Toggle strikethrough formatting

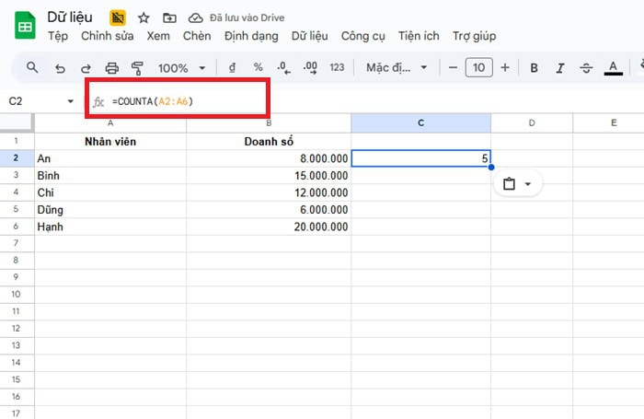coord(586,68)
